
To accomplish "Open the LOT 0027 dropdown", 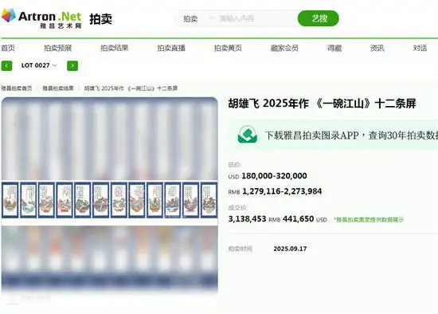I will tap(39, 65).
